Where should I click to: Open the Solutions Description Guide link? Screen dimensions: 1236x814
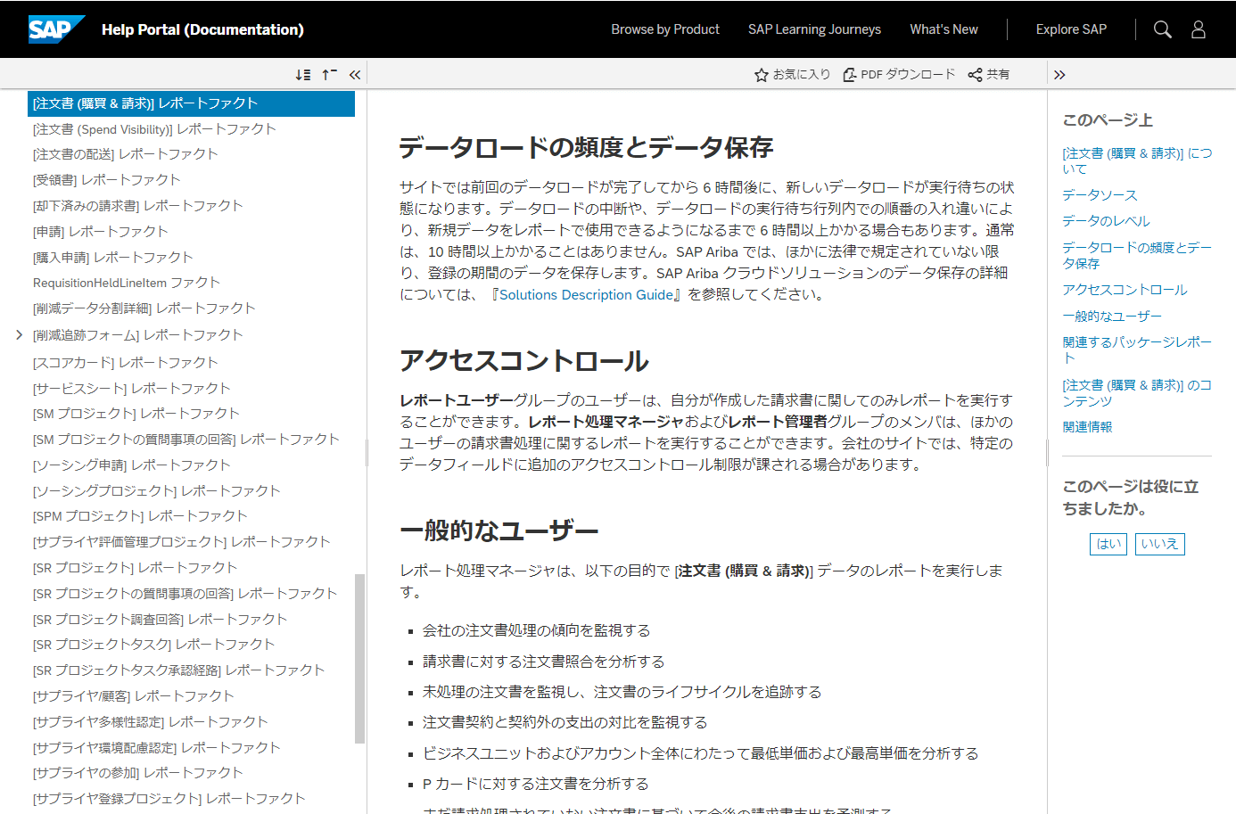pyautogui.click(x=586, y=295)
